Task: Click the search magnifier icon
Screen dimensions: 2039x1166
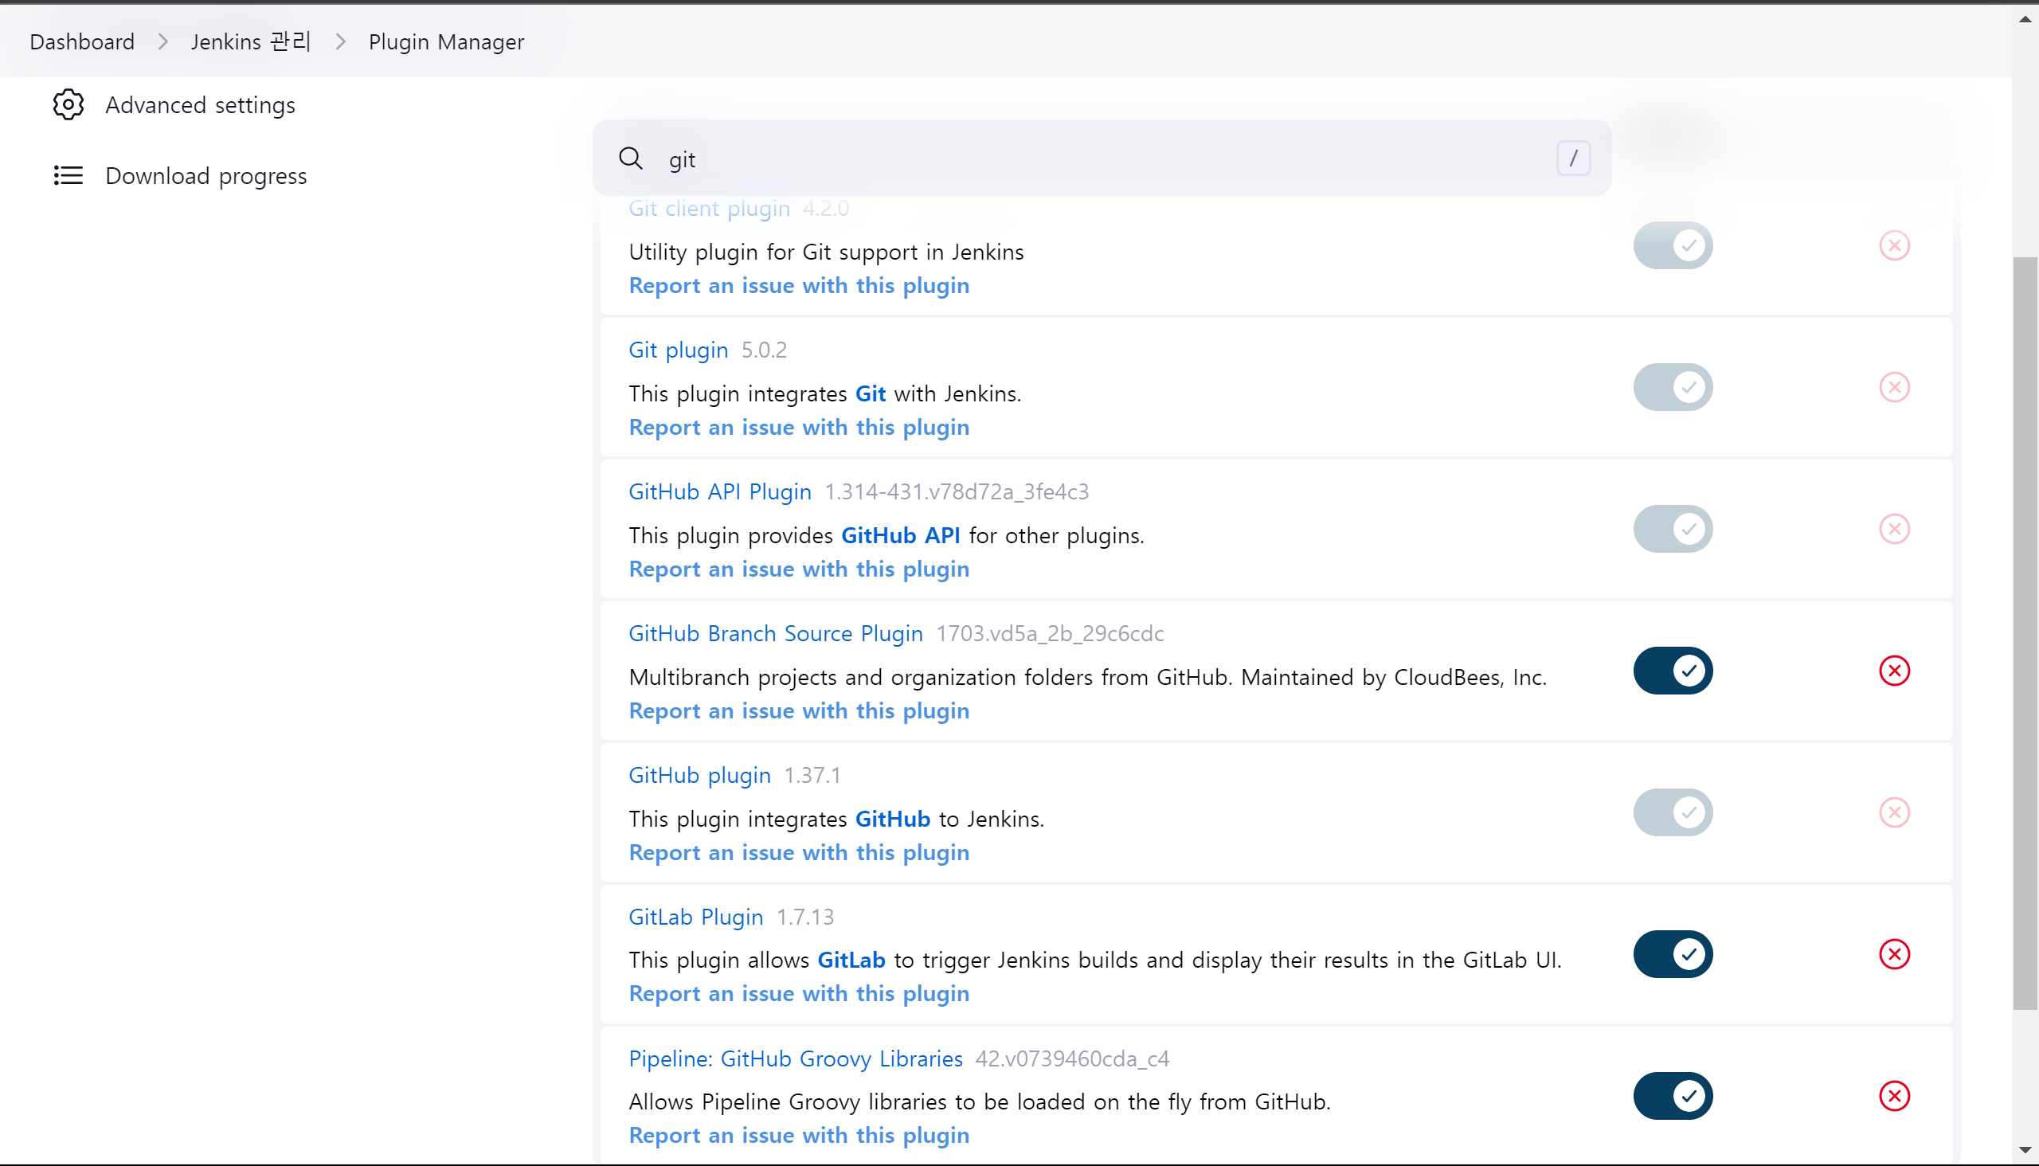Action: coord(630,158)
